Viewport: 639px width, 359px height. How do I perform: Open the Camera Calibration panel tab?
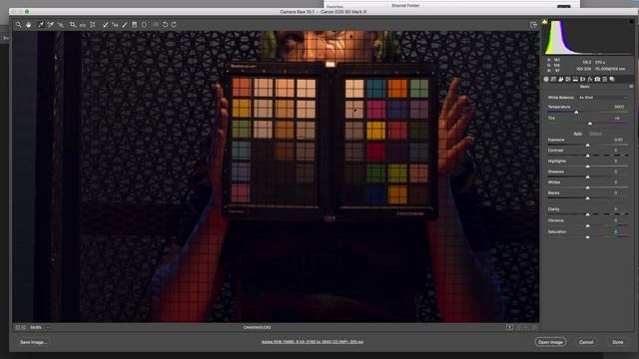(x=597, y=79)
